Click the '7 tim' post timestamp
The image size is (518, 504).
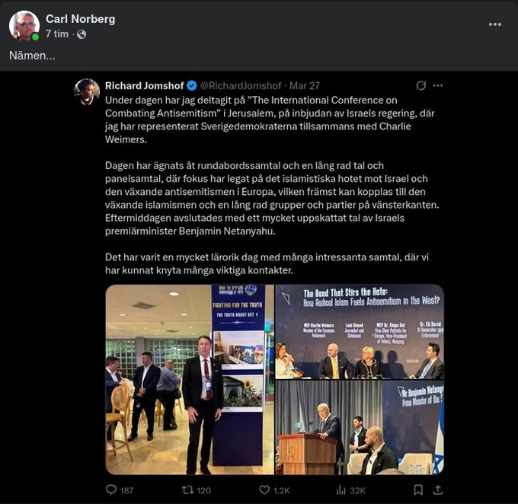click(58, 34)
